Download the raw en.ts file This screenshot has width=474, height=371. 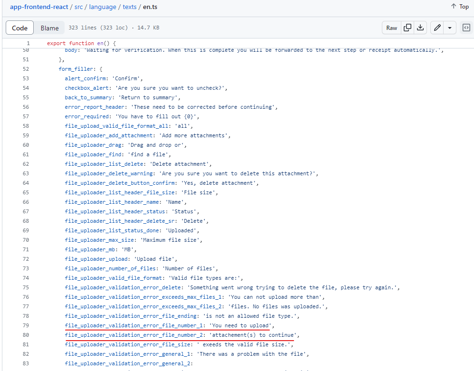420,28
